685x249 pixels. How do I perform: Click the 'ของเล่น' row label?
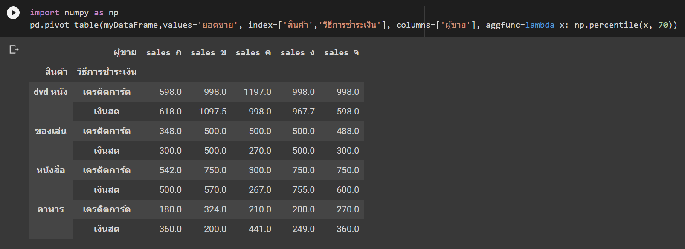click(51, 131)
